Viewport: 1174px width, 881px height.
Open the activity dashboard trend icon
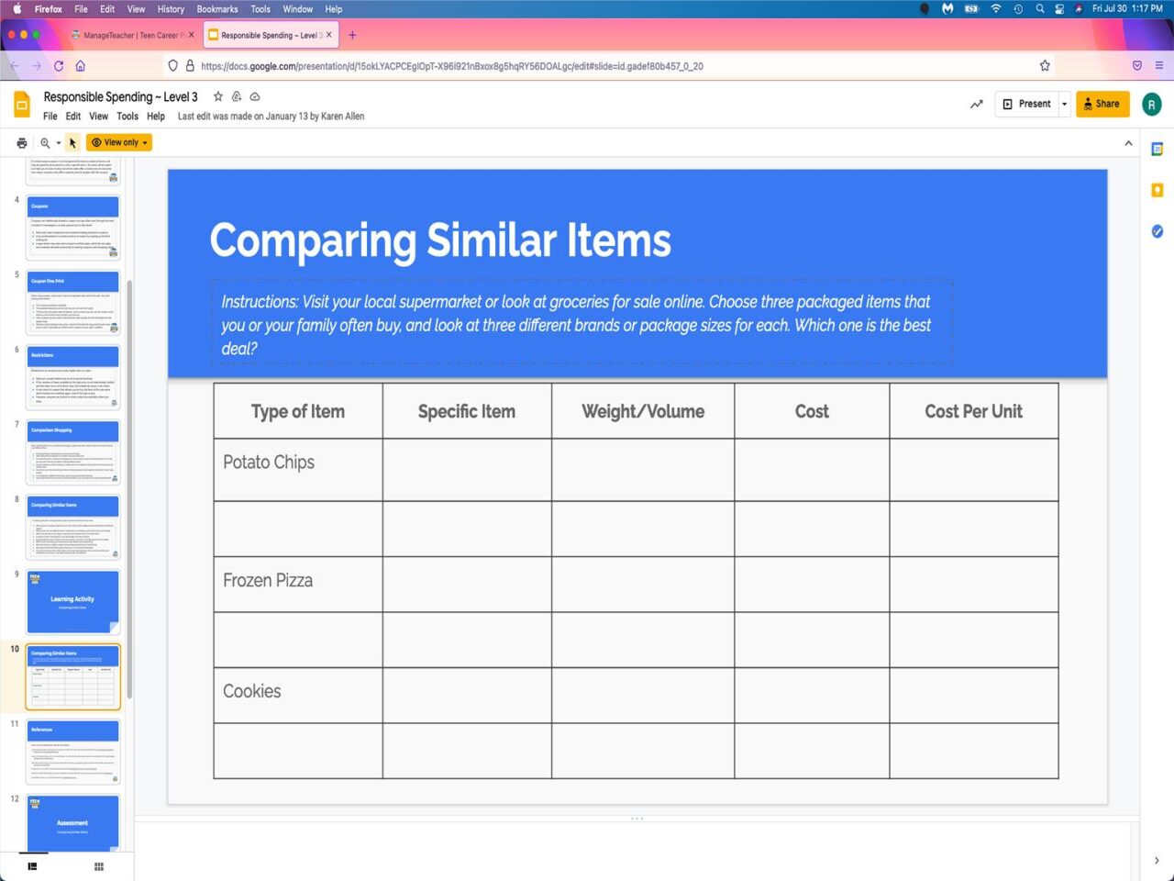click(x=976, y=105)
